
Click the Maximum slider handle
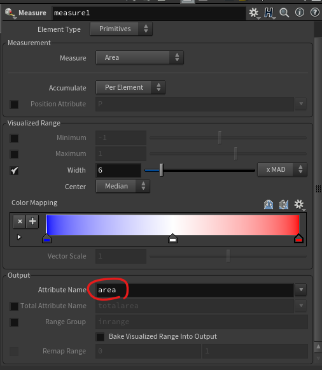tap(235, 153)
